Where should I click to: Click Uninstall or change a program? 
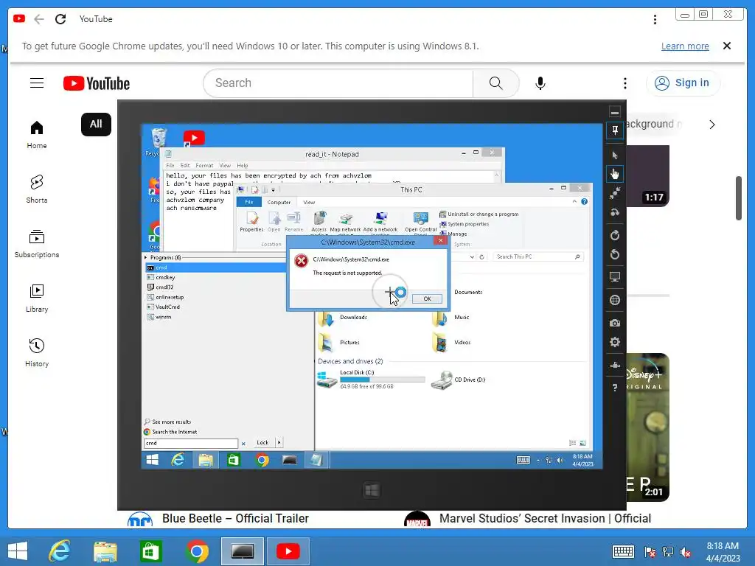(479, 214)
